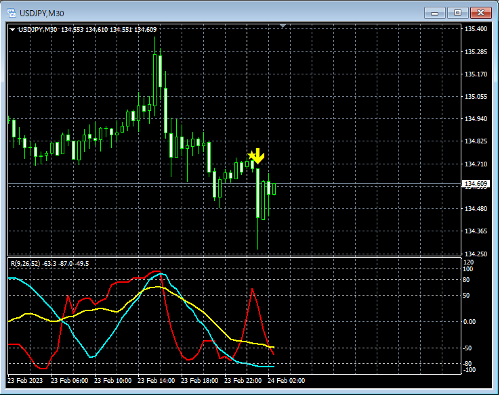Close the USDJPY,M30 chart window
This screenshot has height=395, width=500.
480,13
